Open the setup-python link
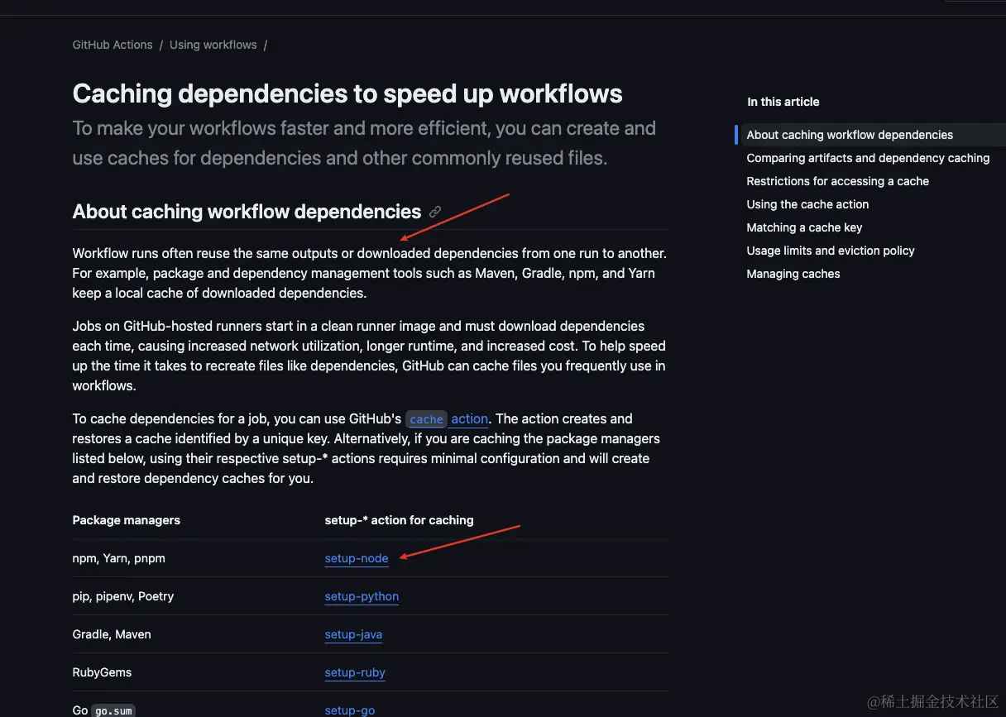1006x717 pixels. coord(362,596)
